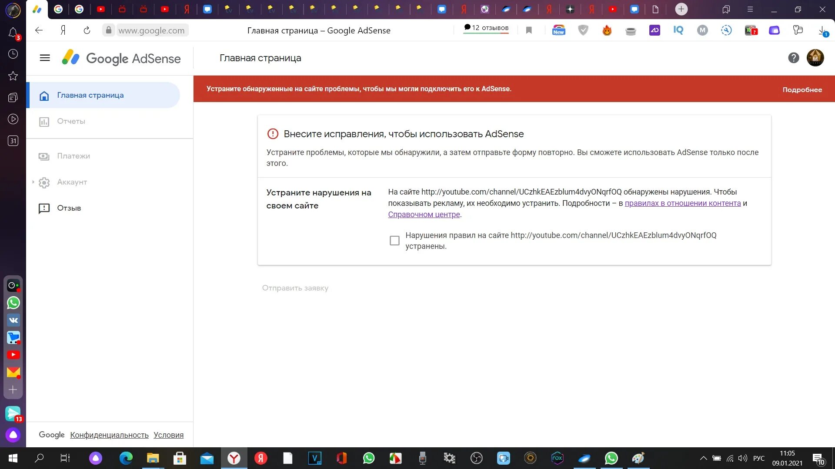Screen dimensions: 835x469
Task: Click the browser back arrow
Action: 39,30
